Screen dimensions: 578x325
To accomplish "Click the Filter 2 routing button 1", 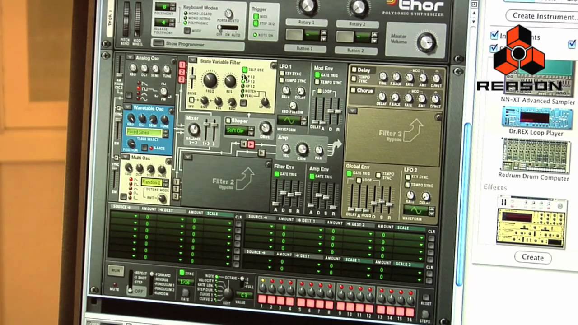I will (x=176, y=182).
